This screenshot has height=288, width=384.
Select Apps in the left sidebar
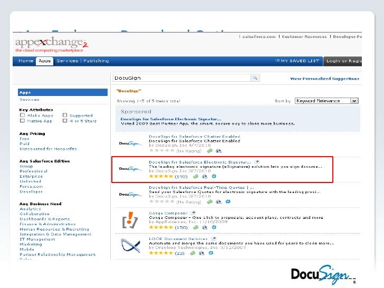(x=63, y=92)
